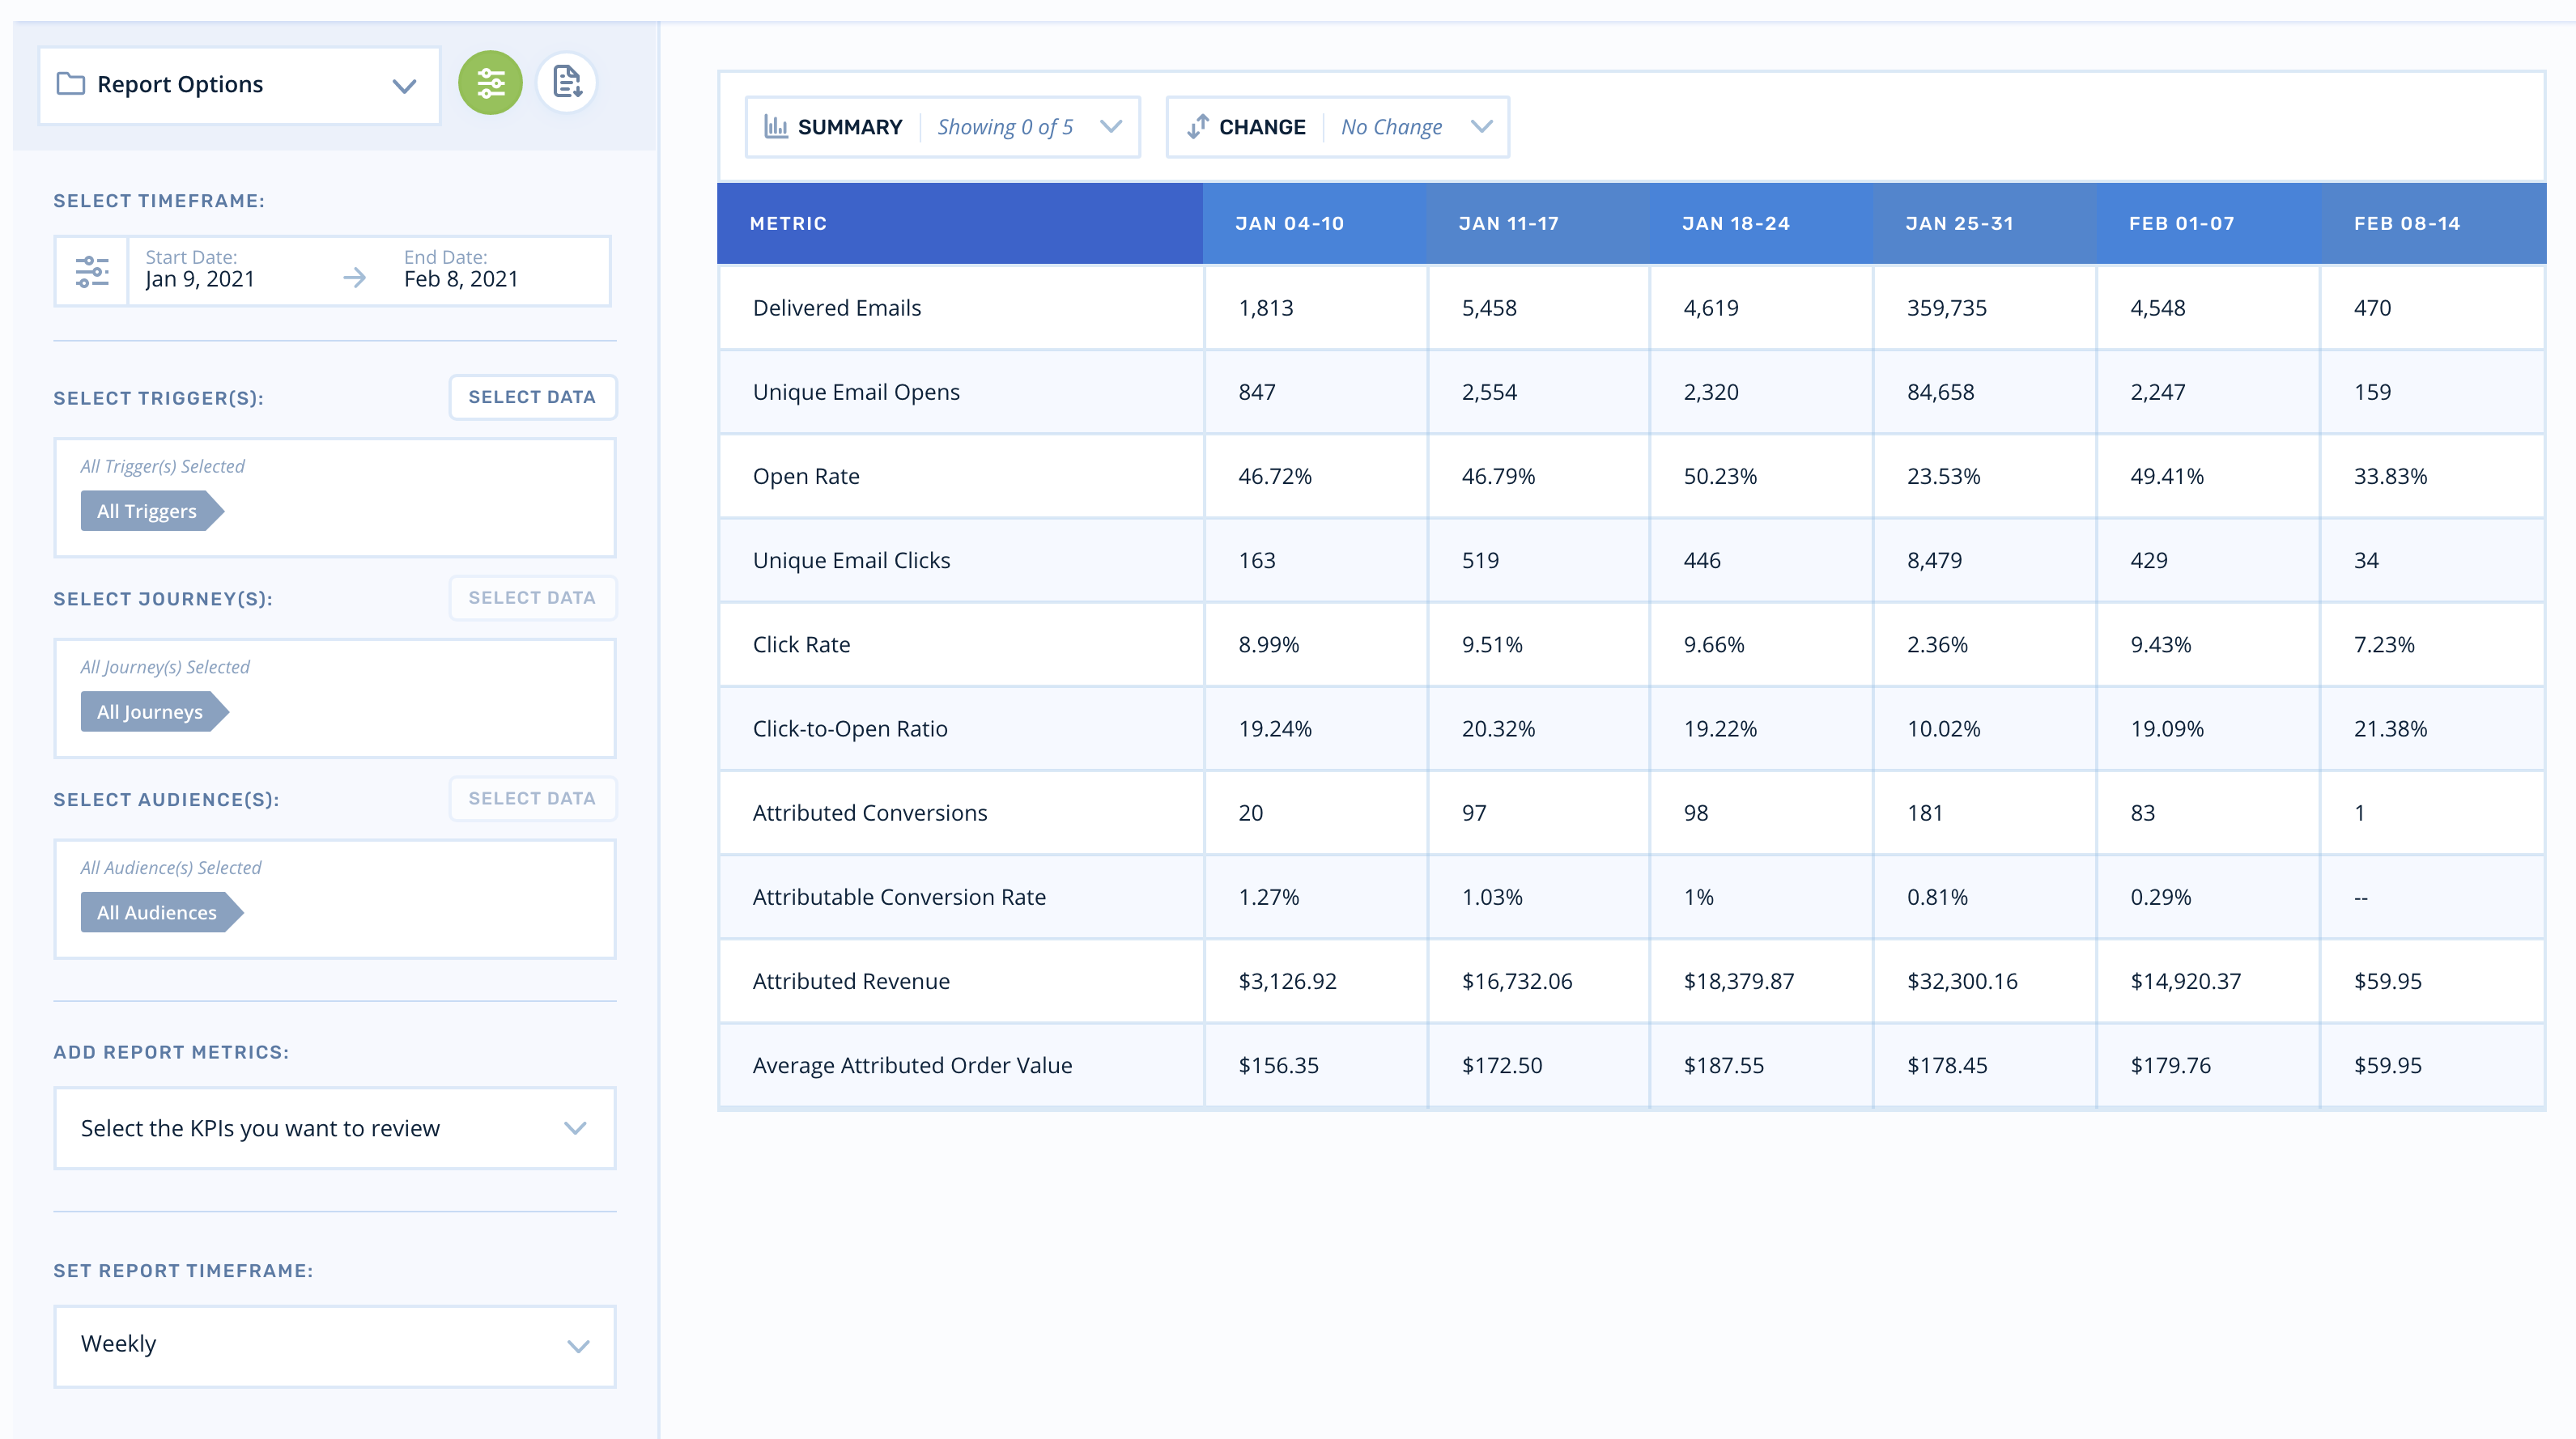Click Select Data button for triggers
This screenshot has height=1439, width=2576.
tap(532, 397)
